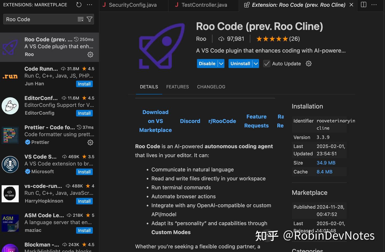
Task: Clear the Roo Code search query
Action: 80,19
